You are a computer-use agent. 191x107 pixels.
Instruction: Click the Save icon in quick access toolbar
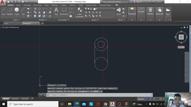pos(16,1)
